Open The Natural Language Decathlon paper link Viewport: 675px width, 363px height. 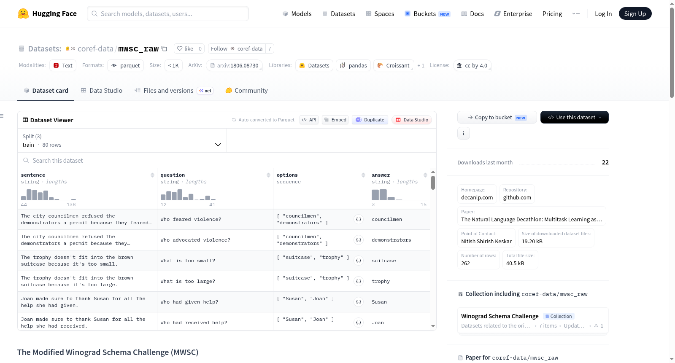point(532,216)
